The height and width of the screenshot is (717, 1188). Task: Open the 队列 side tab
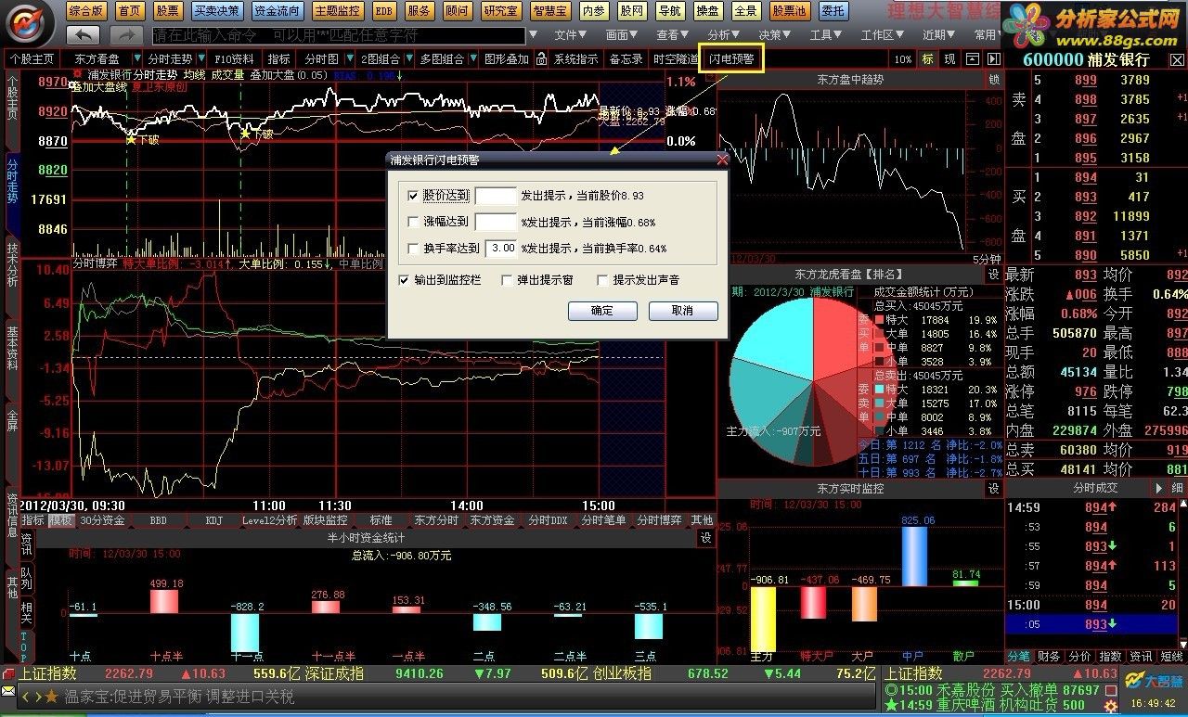26,577
